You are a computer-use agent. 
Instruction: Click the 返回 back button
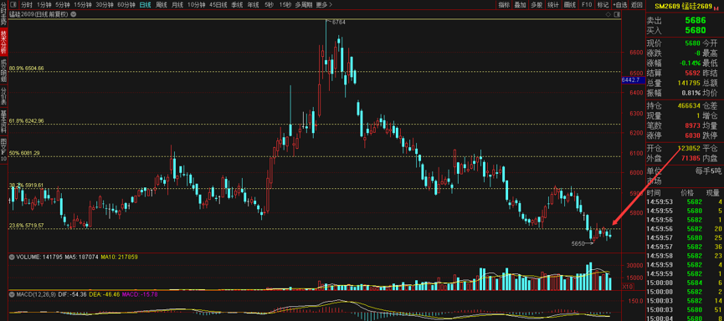pos(637,5)
